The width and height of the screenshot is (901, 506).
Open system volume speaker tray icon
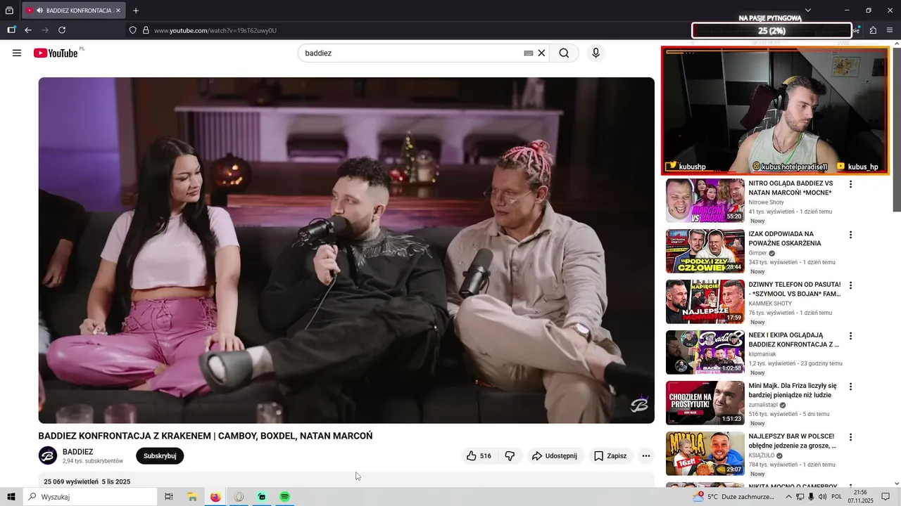click(822, 497)
